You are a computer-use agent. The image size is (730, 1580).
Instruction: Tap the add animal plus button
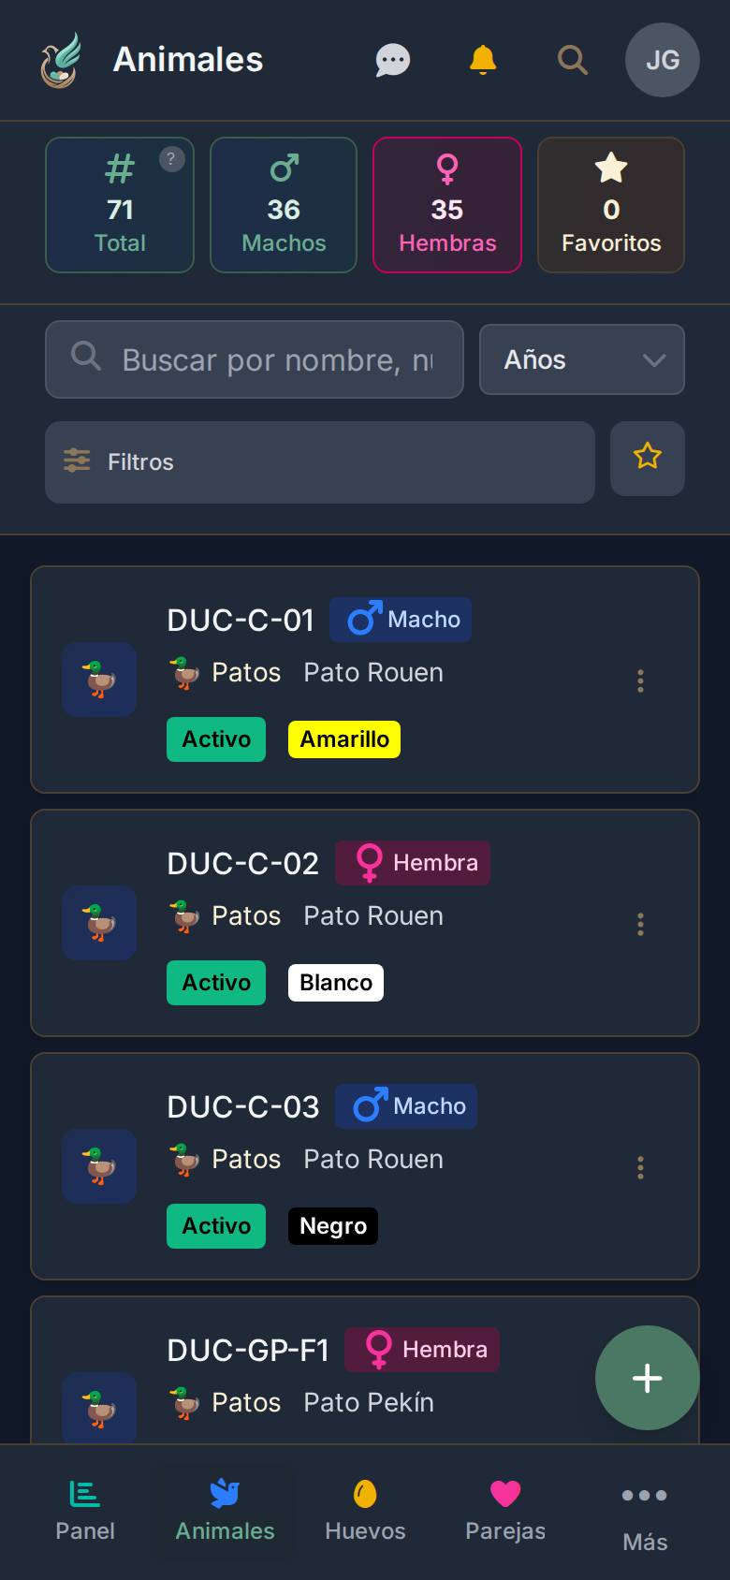tap(647, 1378)
